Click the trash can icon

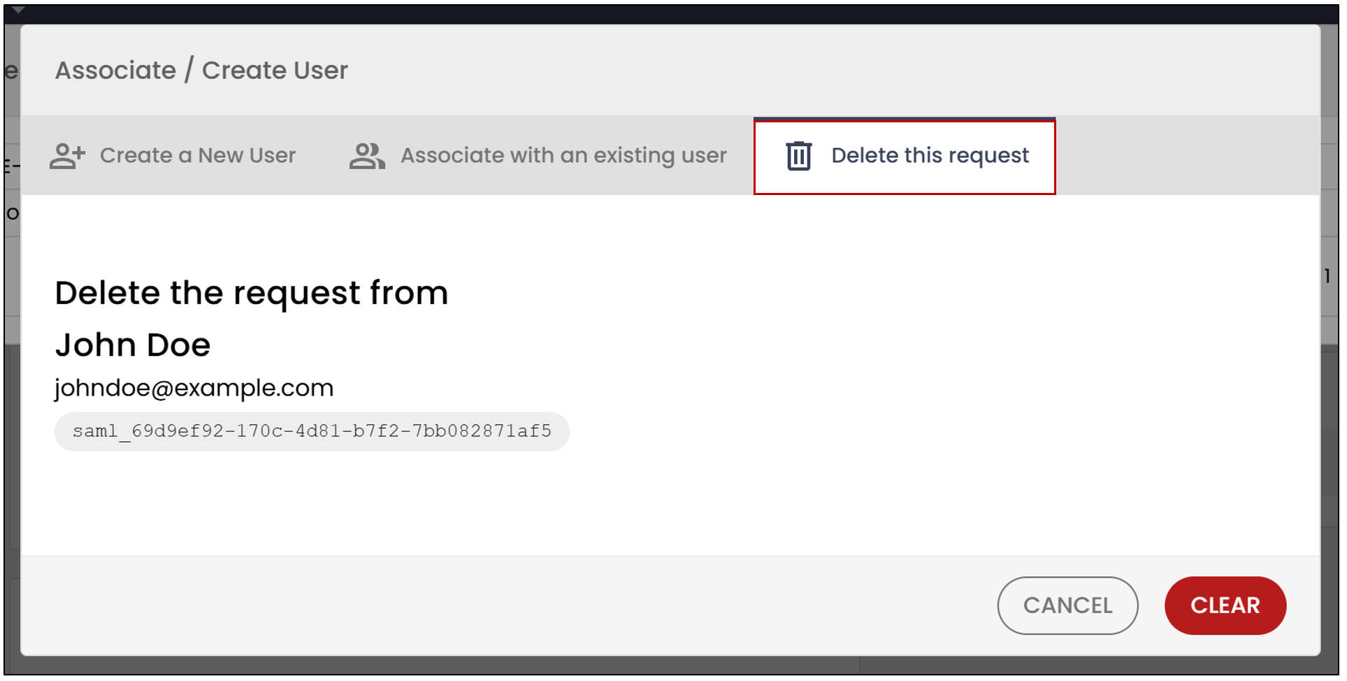coord(798,156)
